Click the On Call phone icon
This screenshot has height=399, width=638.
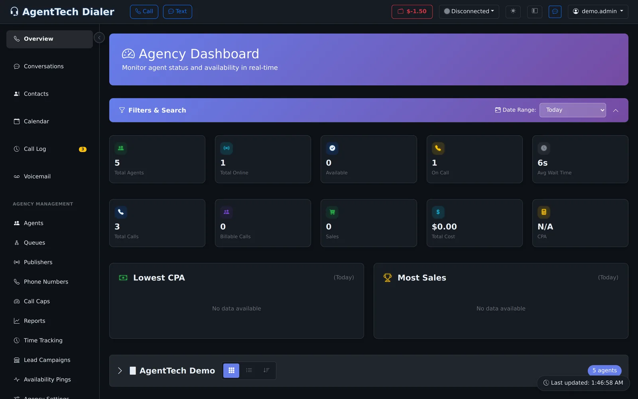[438, 148]
